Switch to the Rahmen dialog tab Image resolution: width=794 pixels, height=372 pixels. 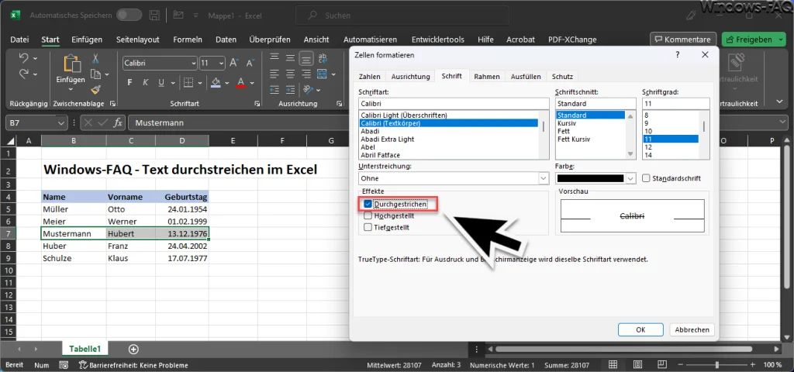click(487, 77)
